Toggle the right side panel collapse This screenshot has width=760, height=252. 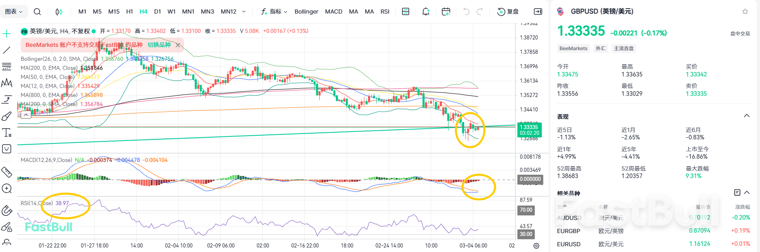pyautogui.click(x=538, y=12)
